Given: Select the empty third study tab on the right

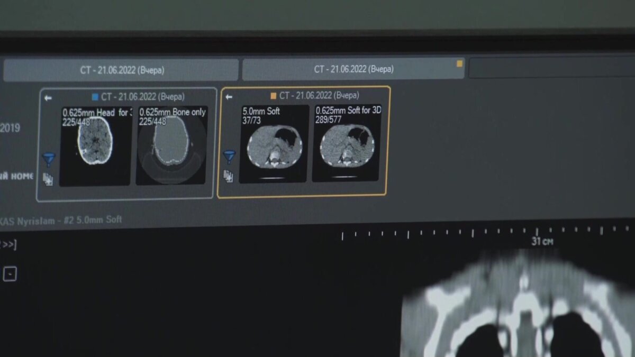Looking at the screenshot, I should click(550, 68).
